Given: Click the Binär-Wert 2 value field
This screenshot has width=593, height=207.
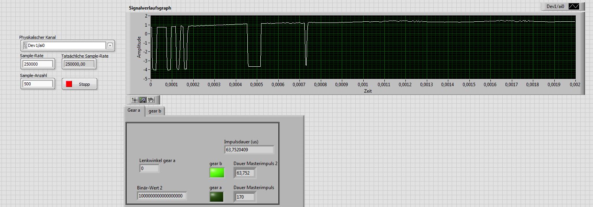Looking at the screenshot, I should [x=162, y=196].
